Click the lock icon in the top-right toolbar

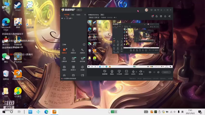coord(157,16)
